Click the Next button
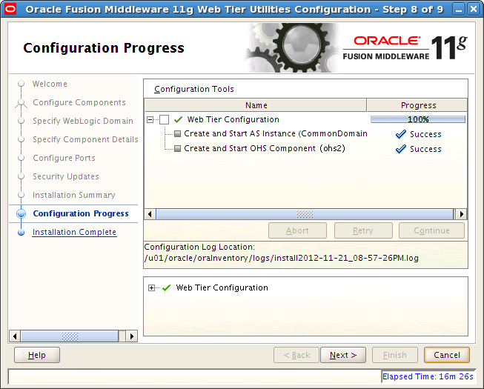This screenshot has height=389, width=484. point(343,355)
